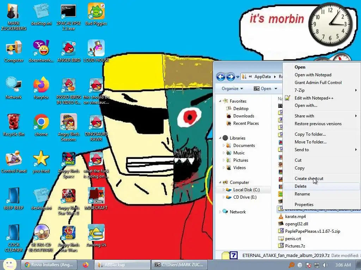Click the doesntwork Yahoo desktop icon
Viewport: 361px width, 270px height.
pyautogui.click(x=41, y=51)
